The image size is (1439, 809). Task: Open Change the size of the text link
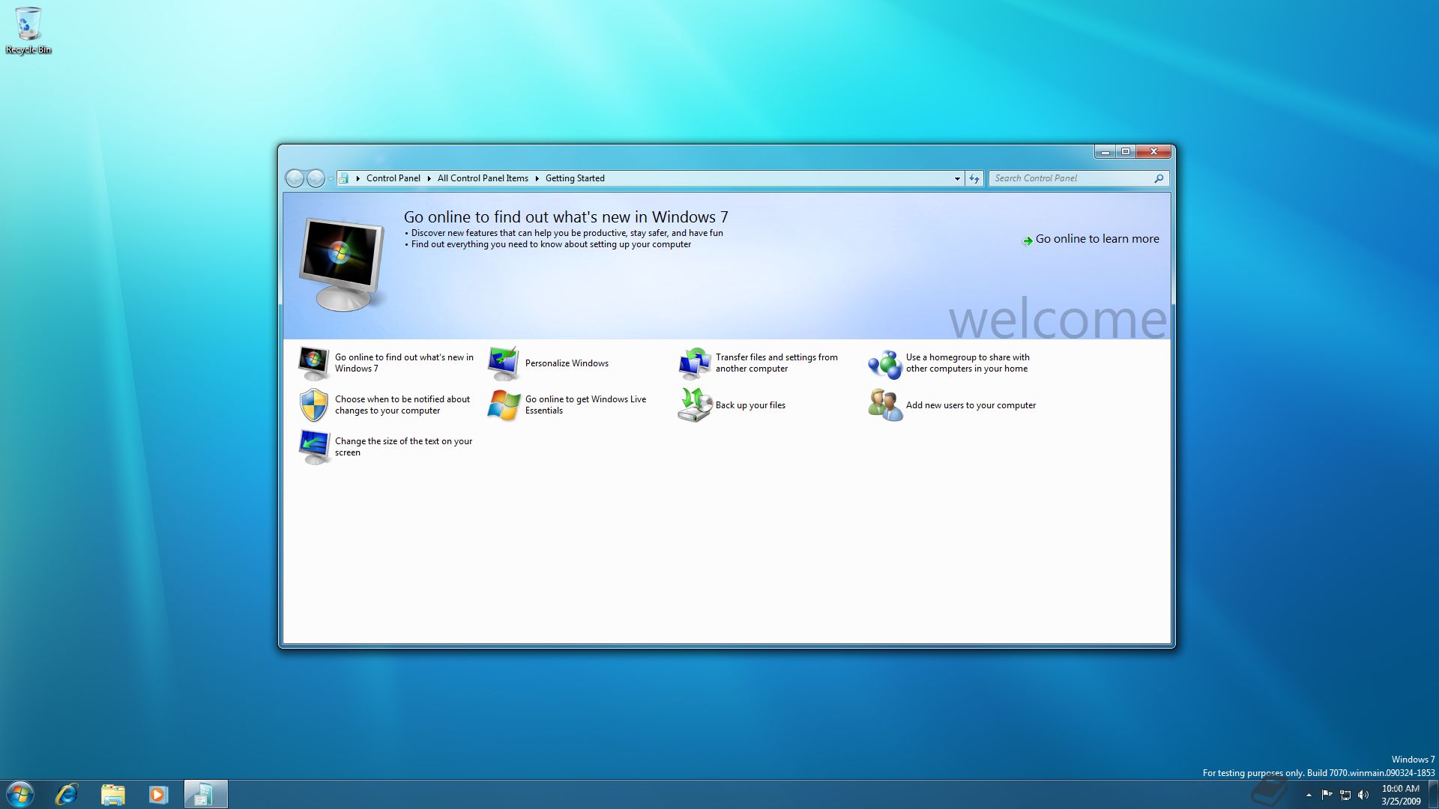(x=403, y=447)
